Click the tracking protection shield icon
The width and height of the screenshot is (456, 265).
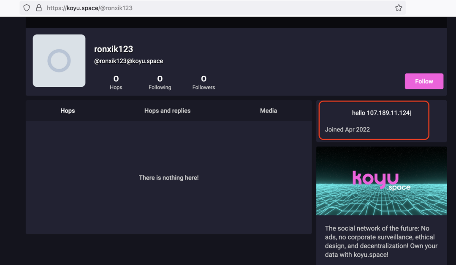[27, 8]
